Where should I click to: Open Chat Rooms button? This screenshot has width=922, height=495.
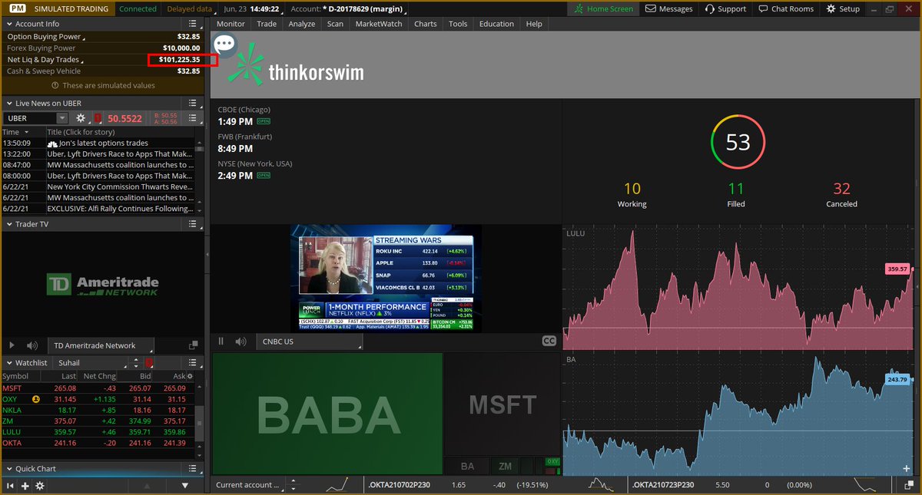click(785, 8)
